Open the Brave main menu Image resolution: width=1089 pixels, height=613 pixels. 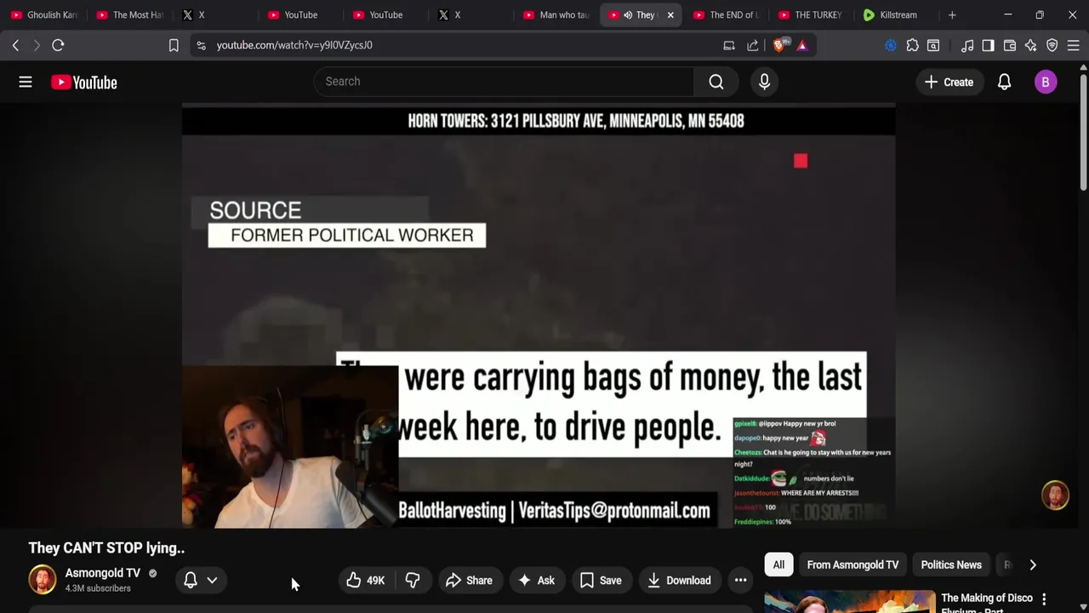point(1074,45)
